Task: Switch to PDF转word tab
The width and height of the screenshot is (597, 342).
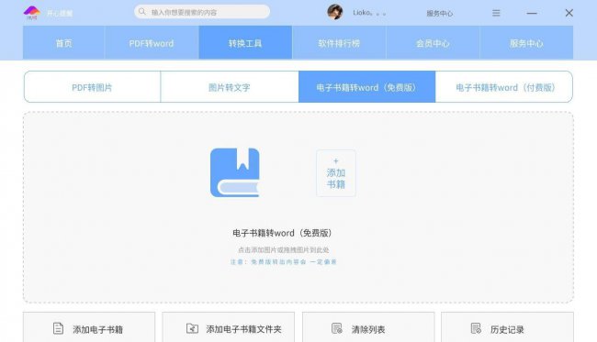Action: pos(152,42)
